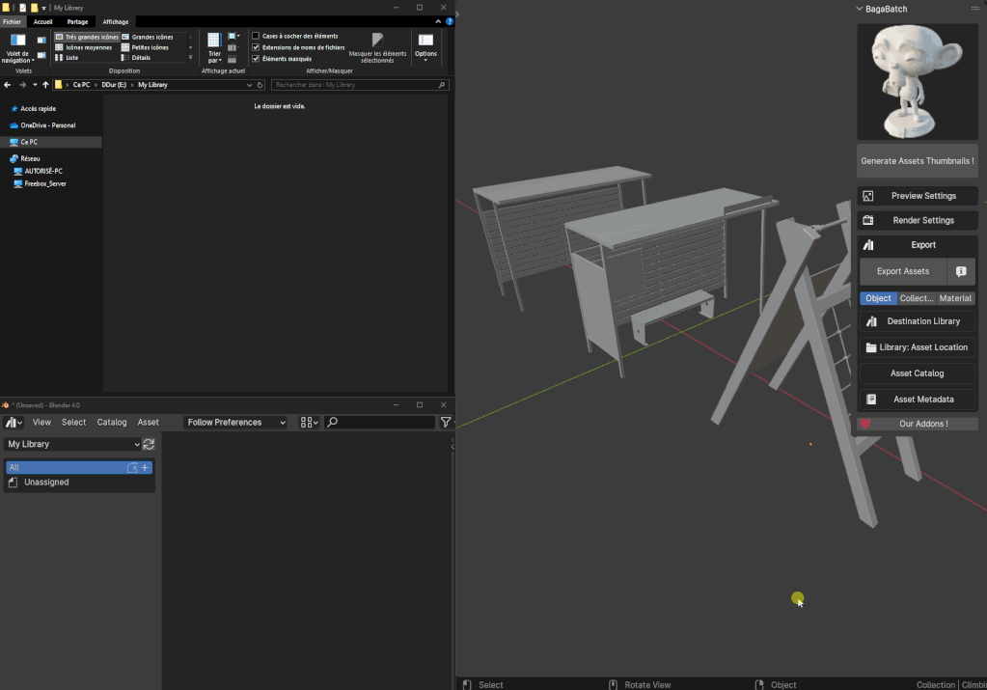This screenshot has height=690, width=987.
Task: Open recent locations dropdown arrow in Explorer
Action: 35,85
